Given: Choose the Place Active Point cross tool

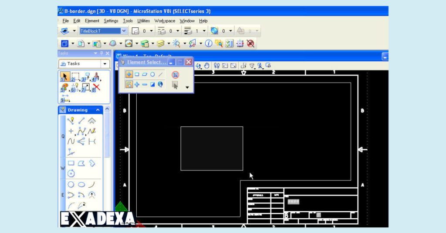Looking at the screenshot, I should 71,131.
